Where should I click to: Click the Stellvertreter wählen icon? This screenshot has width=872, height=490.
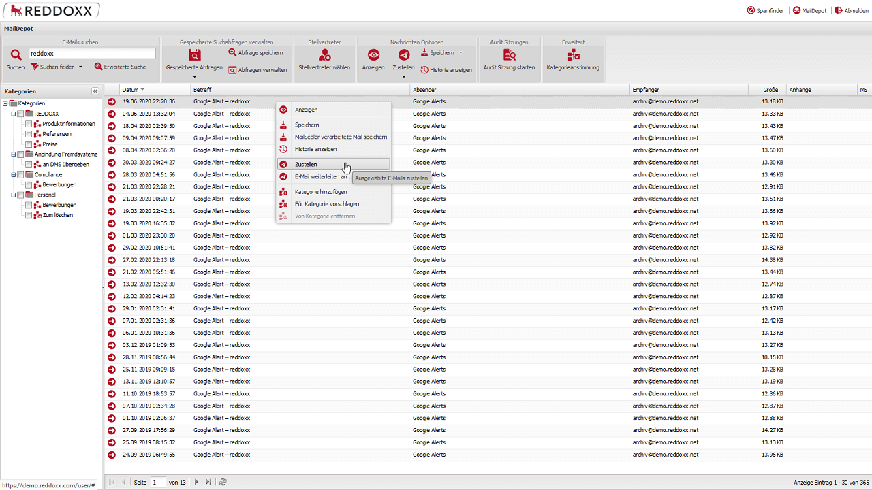point(324,55)
